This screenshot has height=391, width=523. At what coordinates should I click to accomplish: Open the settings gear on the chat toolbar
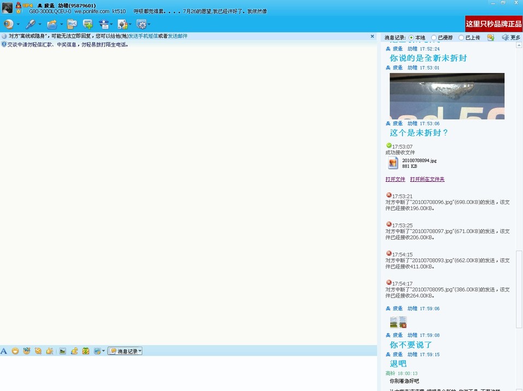click(142, 24)
